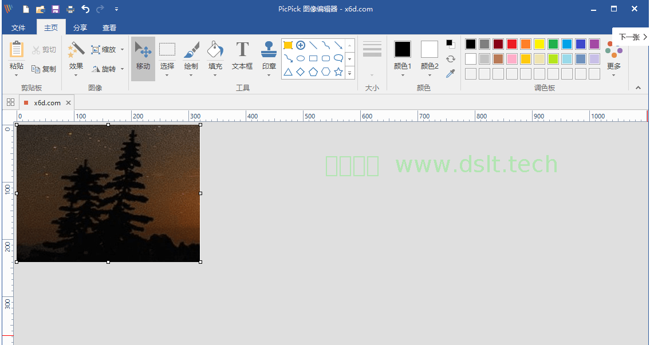Pick the curved line shape
Viewport: 650px width, 345px height.
coord(326,45)
